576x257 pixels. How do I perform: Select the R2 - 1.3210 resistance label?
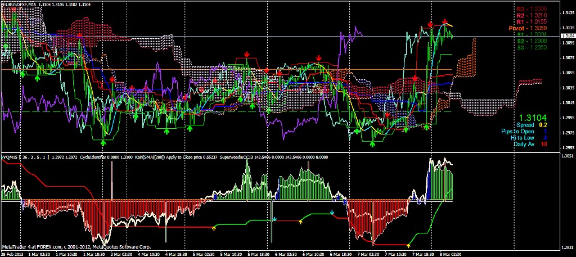pyautogui.click(x=532, y=15)
